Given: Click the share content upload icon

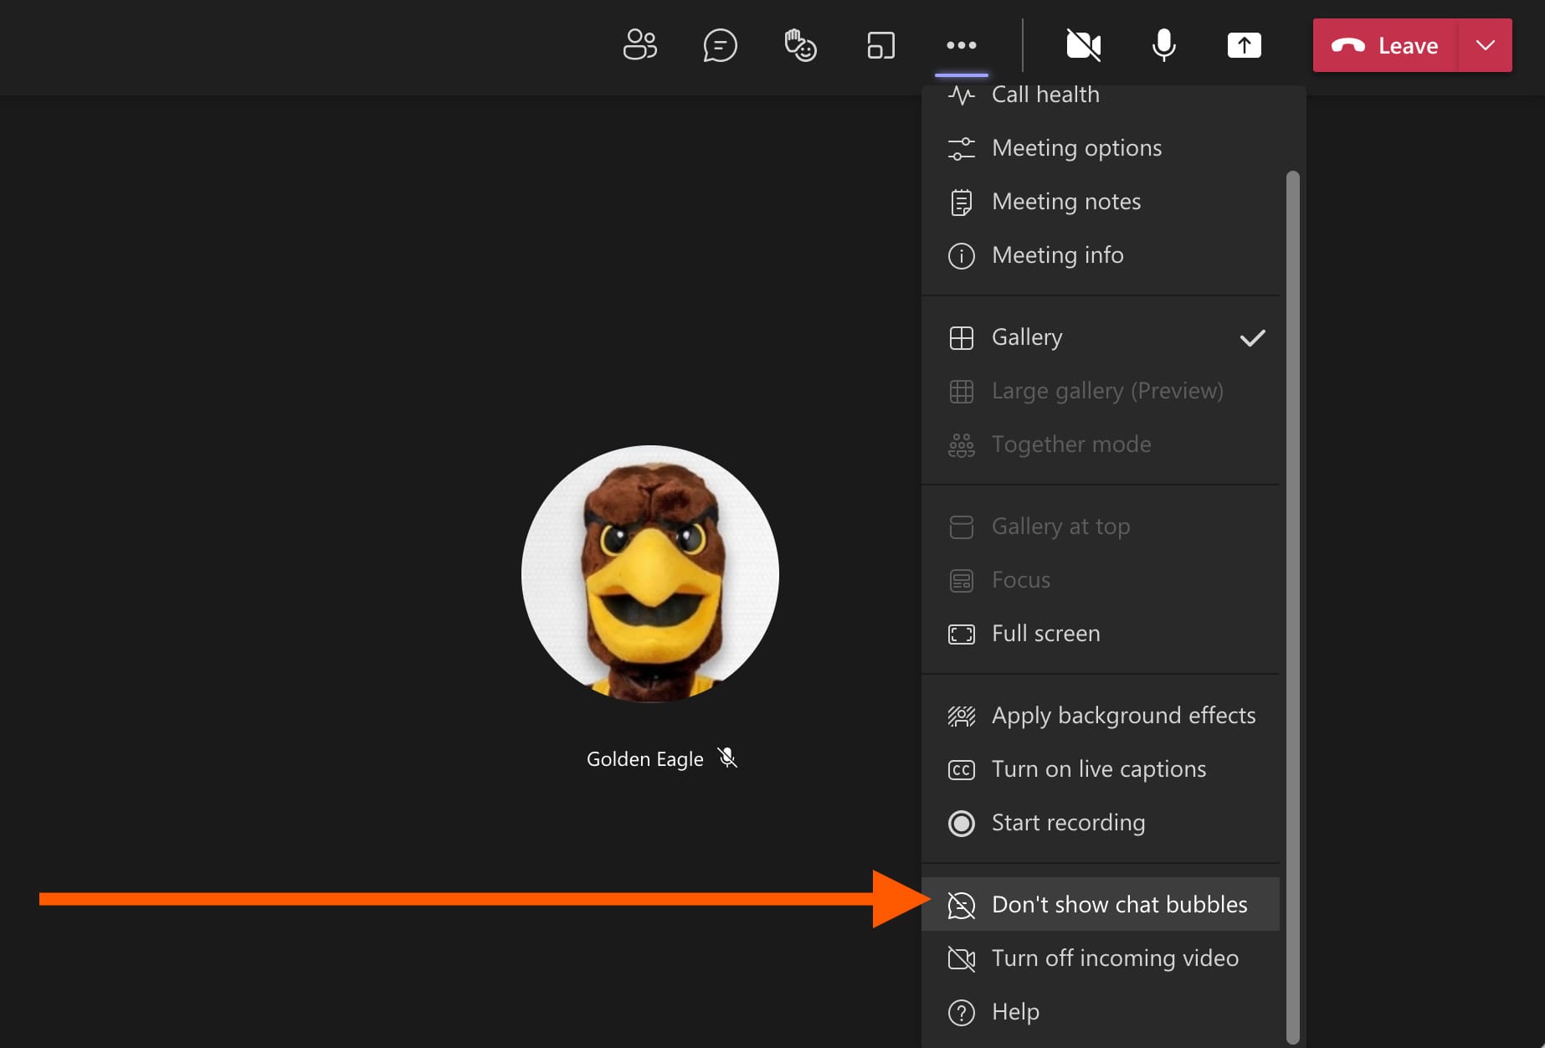Looking at the screenshot, I should (1244, 45).
